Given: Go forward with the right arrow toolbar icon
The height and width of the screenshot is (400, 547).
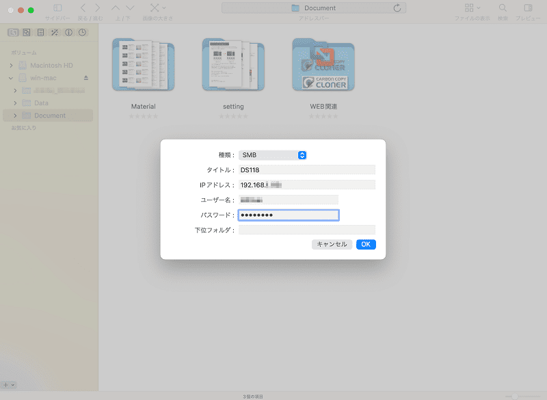Looking at the screenshot, I should (98, 8).
